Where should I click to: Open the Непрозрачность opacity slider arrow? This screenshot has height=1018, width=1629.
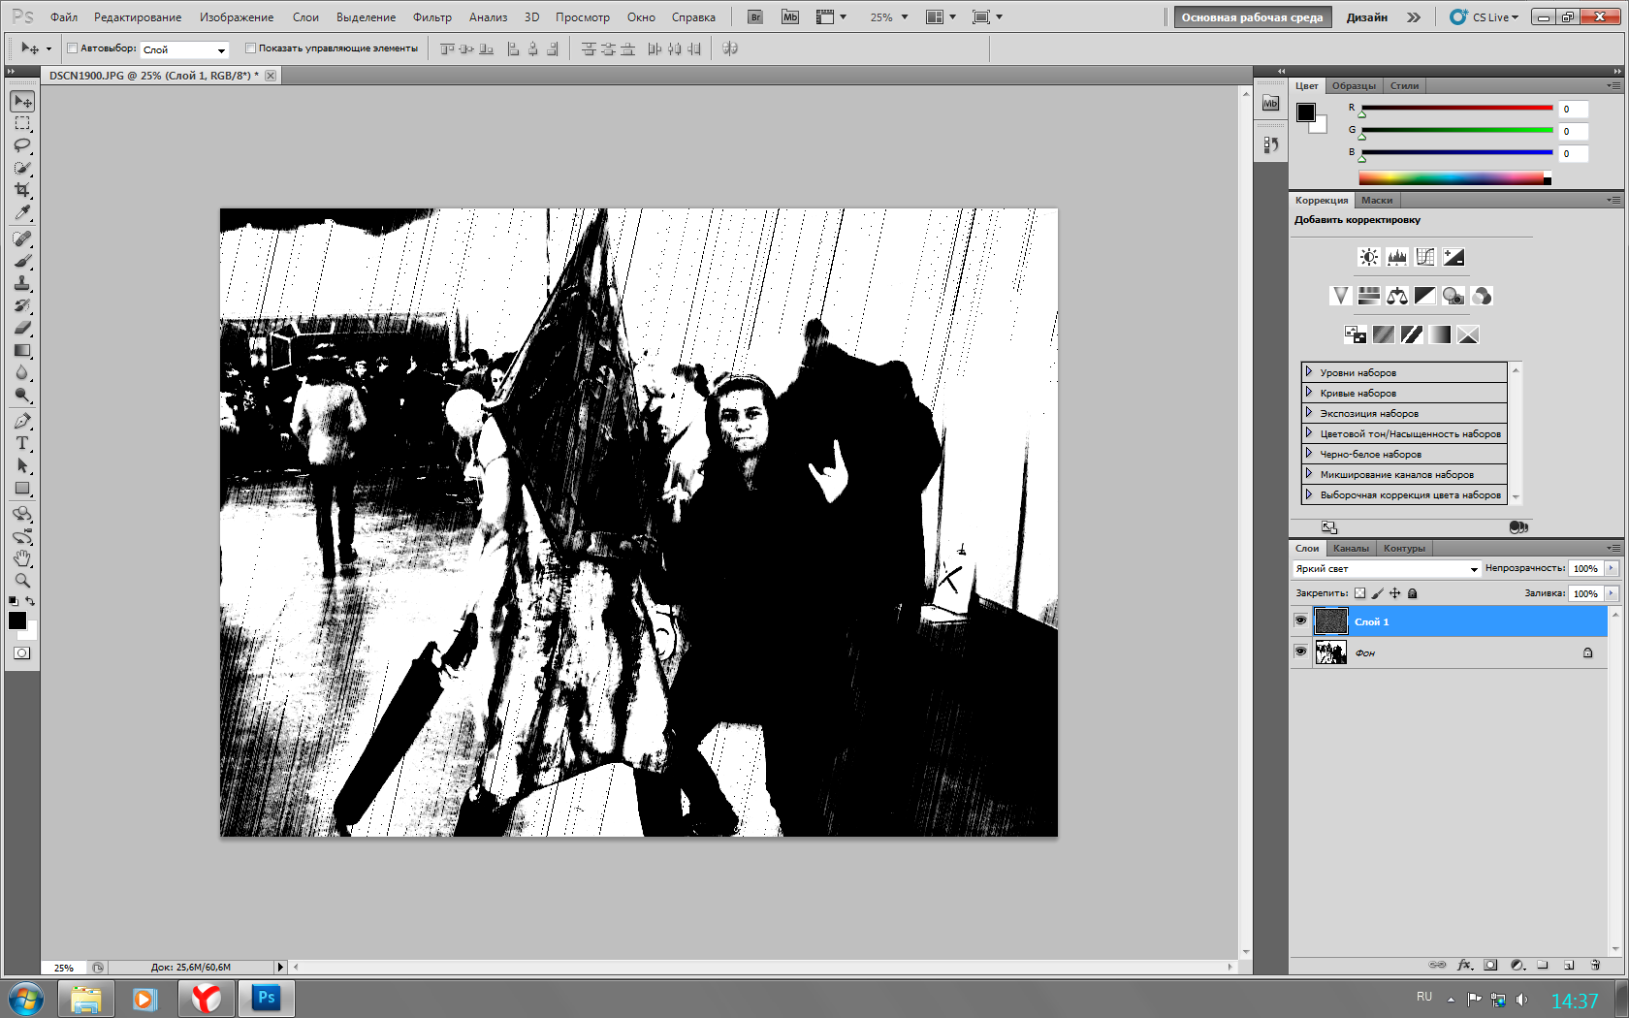(x=1612, y=568)
